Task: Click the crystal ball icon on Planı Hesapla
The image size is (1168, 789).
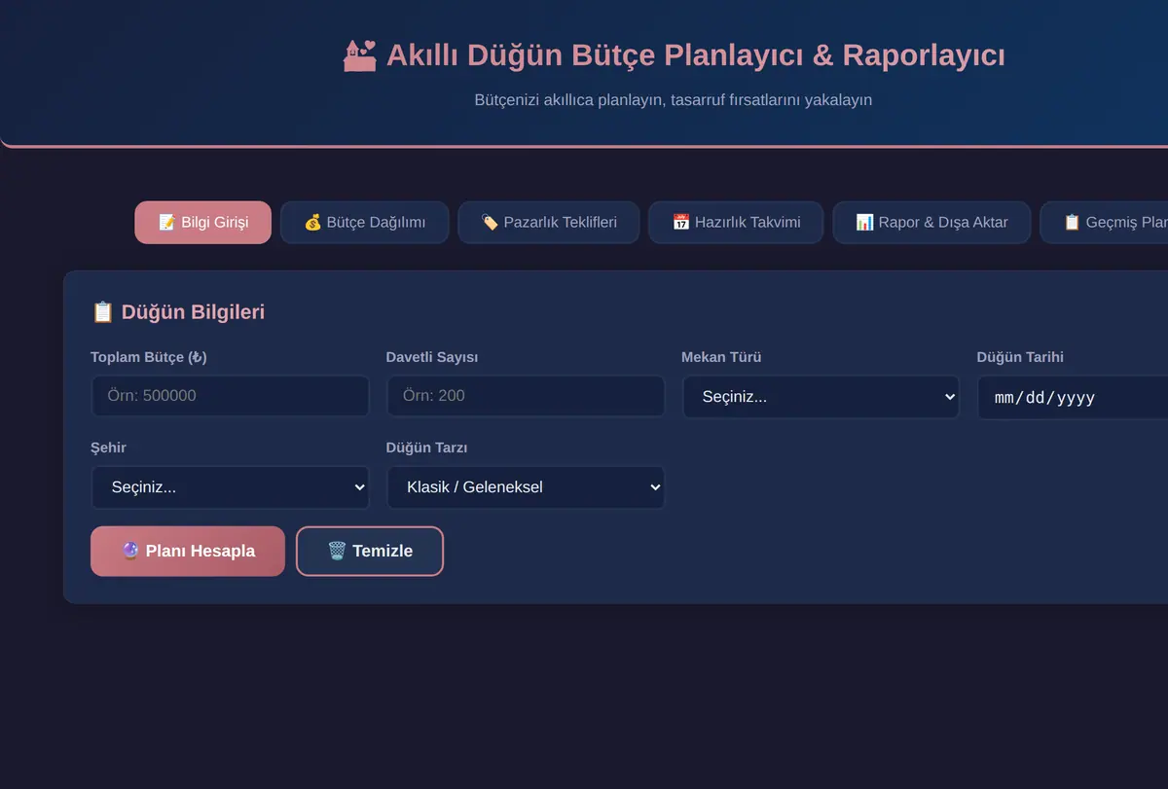Action: (x=130, y=551)
